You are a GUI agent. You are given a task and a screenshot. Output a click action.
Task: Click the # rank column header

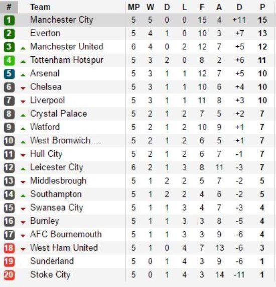click(9, 7)
